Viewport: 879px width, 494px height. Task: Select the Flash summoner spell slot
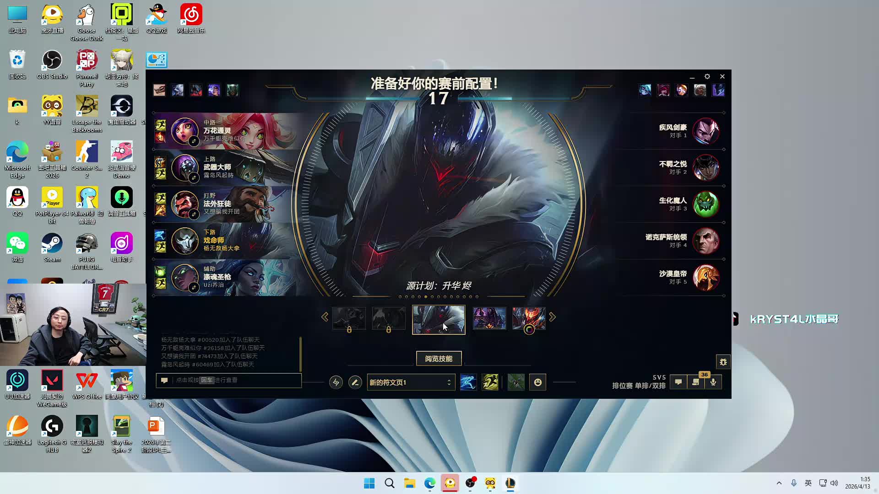(490, 382)
